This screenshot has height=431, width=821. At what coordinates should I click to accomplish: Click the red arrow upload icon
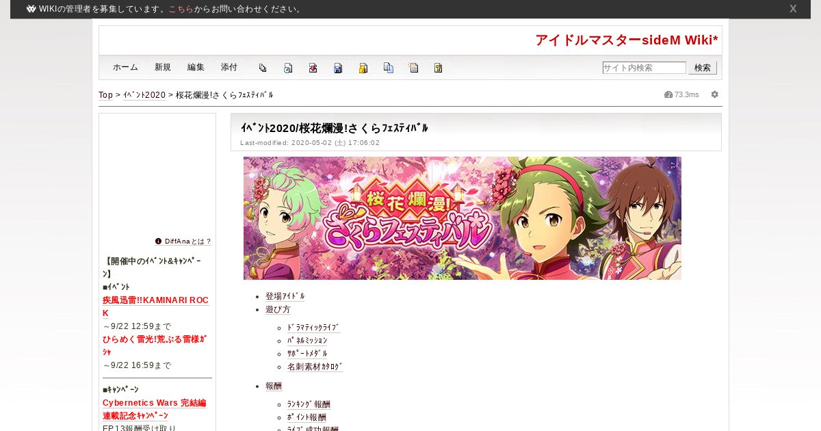[313, 68]
